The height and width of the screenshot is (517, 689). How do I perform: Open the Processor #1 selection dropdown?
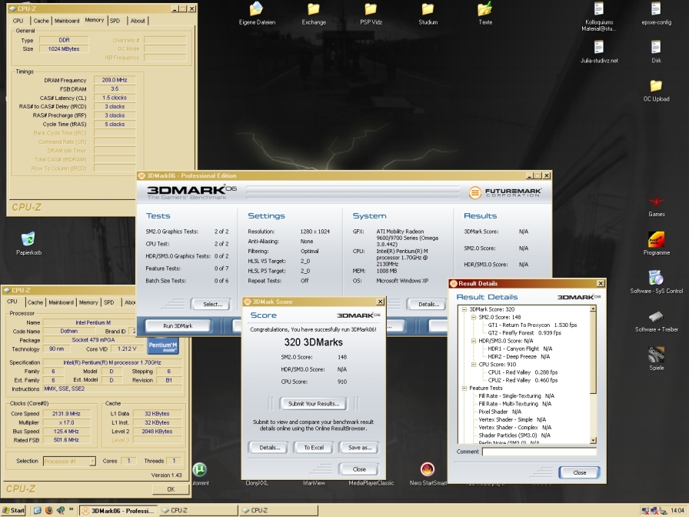(69, 461)
